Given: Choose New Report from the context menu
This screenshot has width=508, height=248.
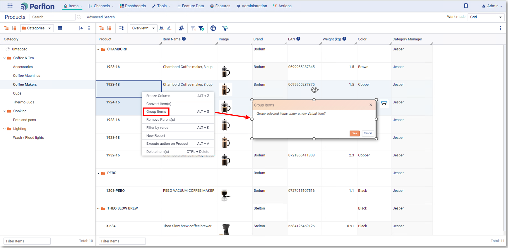Looking at the screenshot, I should point(178,136).
